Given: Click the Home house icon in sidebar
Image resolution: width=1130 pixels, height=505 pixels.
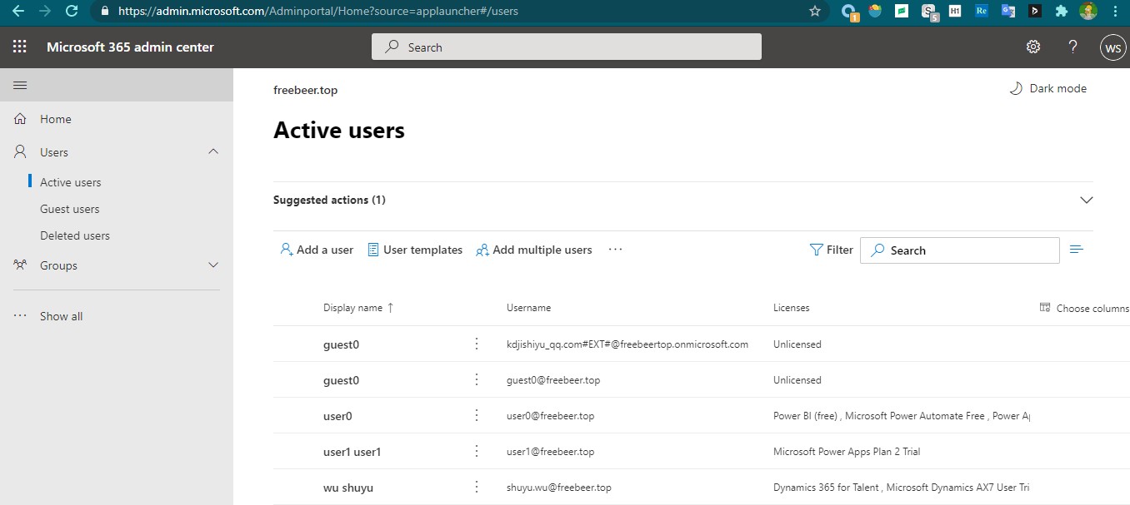Looking at the screenshot, I should (x=20, y=119).
